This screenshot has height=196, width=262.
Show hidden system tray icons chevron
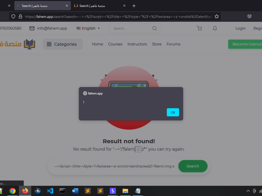[248, 191]
